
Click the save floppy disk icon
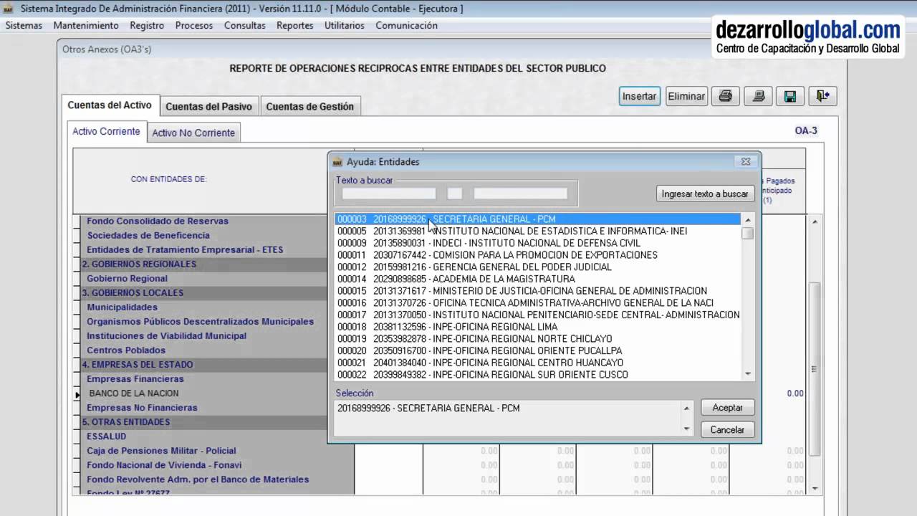pyautogui.click(x=790, y=96)
